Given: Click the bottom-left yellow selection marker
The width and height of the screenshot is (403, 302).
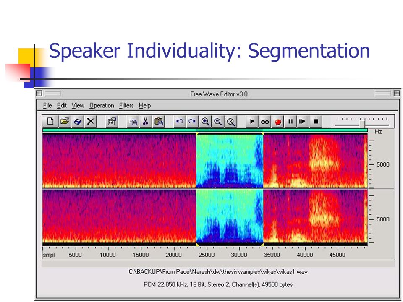Looking at the screenshot, I should (x=198, y=245).
